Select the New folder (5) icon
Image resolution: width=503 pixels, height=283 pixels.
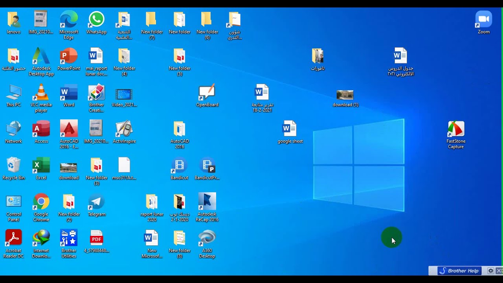click(180, 62)
